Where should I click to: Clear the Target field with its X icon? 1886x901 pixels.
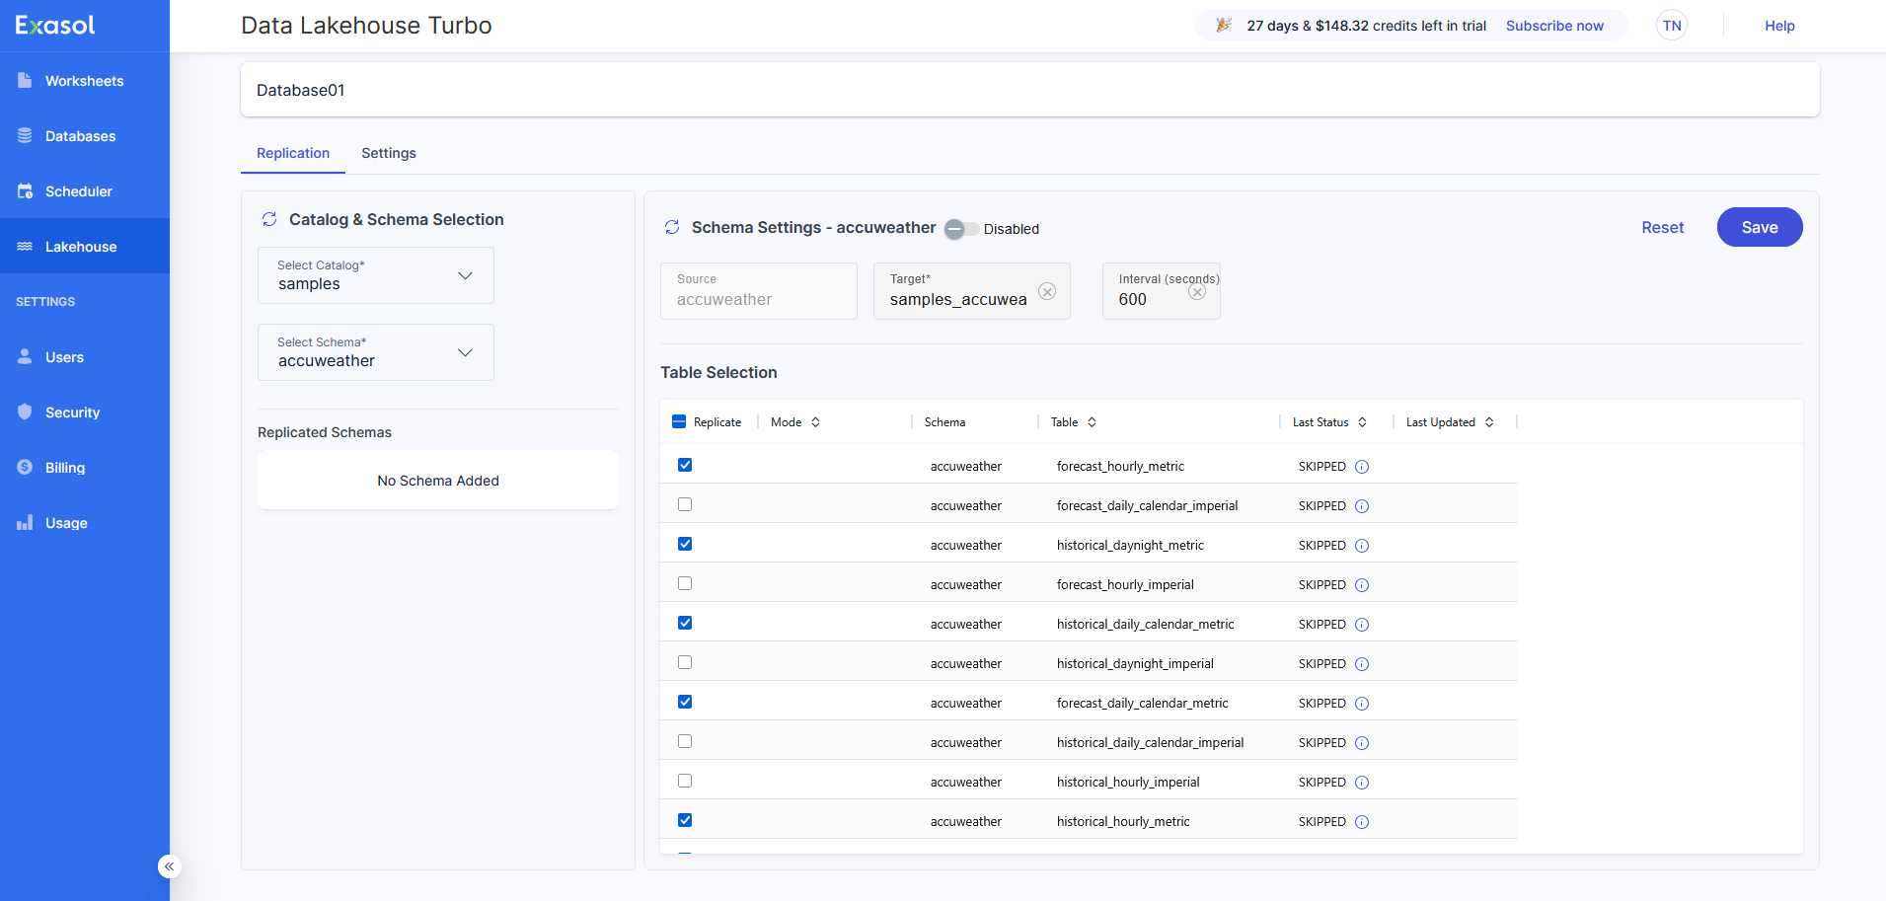[1047, 291]
